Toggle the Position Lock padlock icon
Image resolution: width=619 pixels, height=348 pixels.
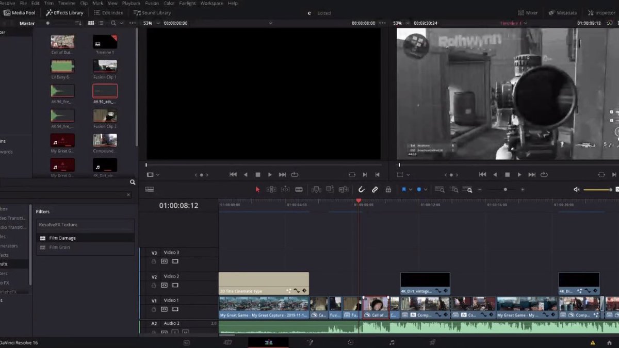(x=388, y=190)
